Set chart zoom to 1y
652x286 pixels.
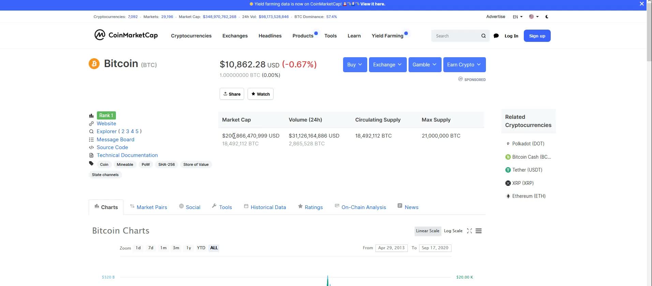[x=189, y=248]
